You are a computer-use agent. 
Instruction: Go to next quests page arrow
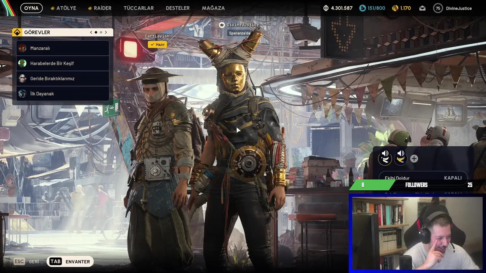pyautogui.click(x=106, y=32)
